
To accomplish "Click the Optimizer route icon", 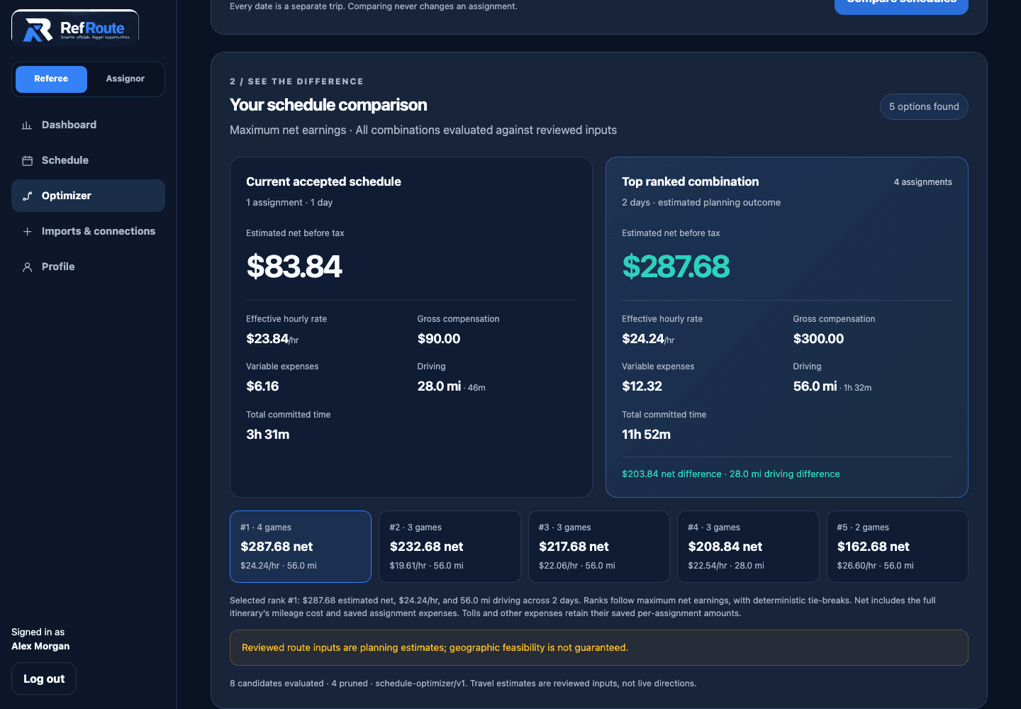I will 27,196.
